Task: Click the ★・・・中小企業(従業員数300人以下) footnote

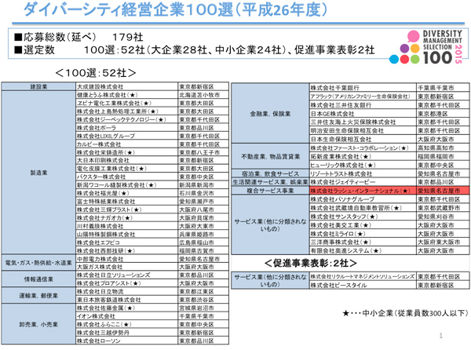Action: [x=405, y=313]
